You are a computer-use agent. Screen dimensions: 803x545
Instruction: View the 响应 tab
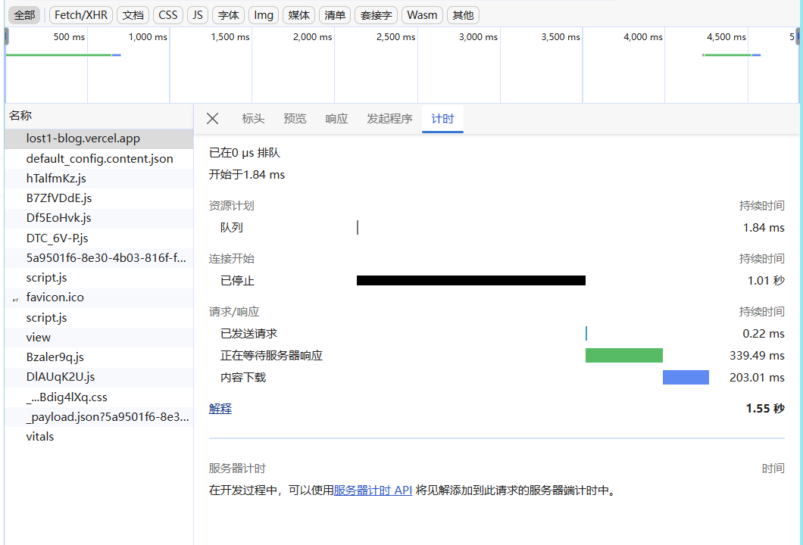[336, 119]
